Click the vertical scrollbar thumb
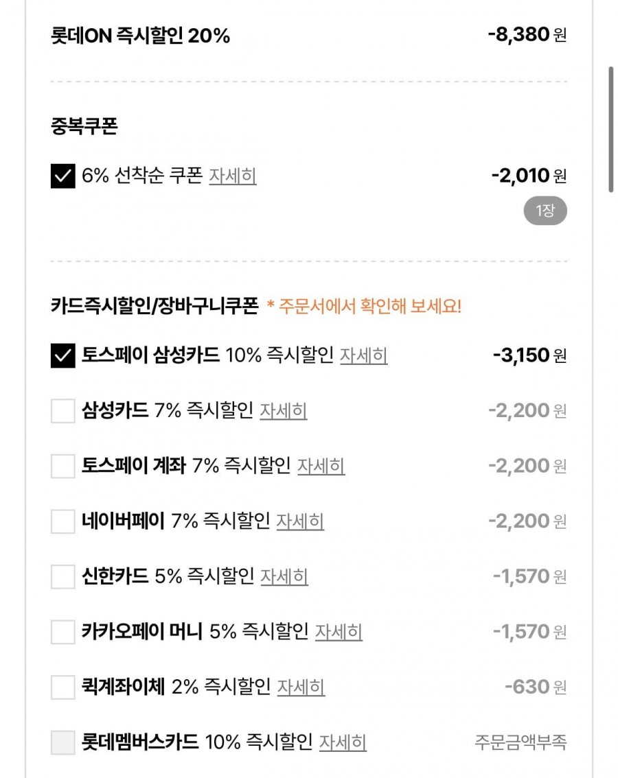Viewport: 618px width, 778px height. [610, 129]
